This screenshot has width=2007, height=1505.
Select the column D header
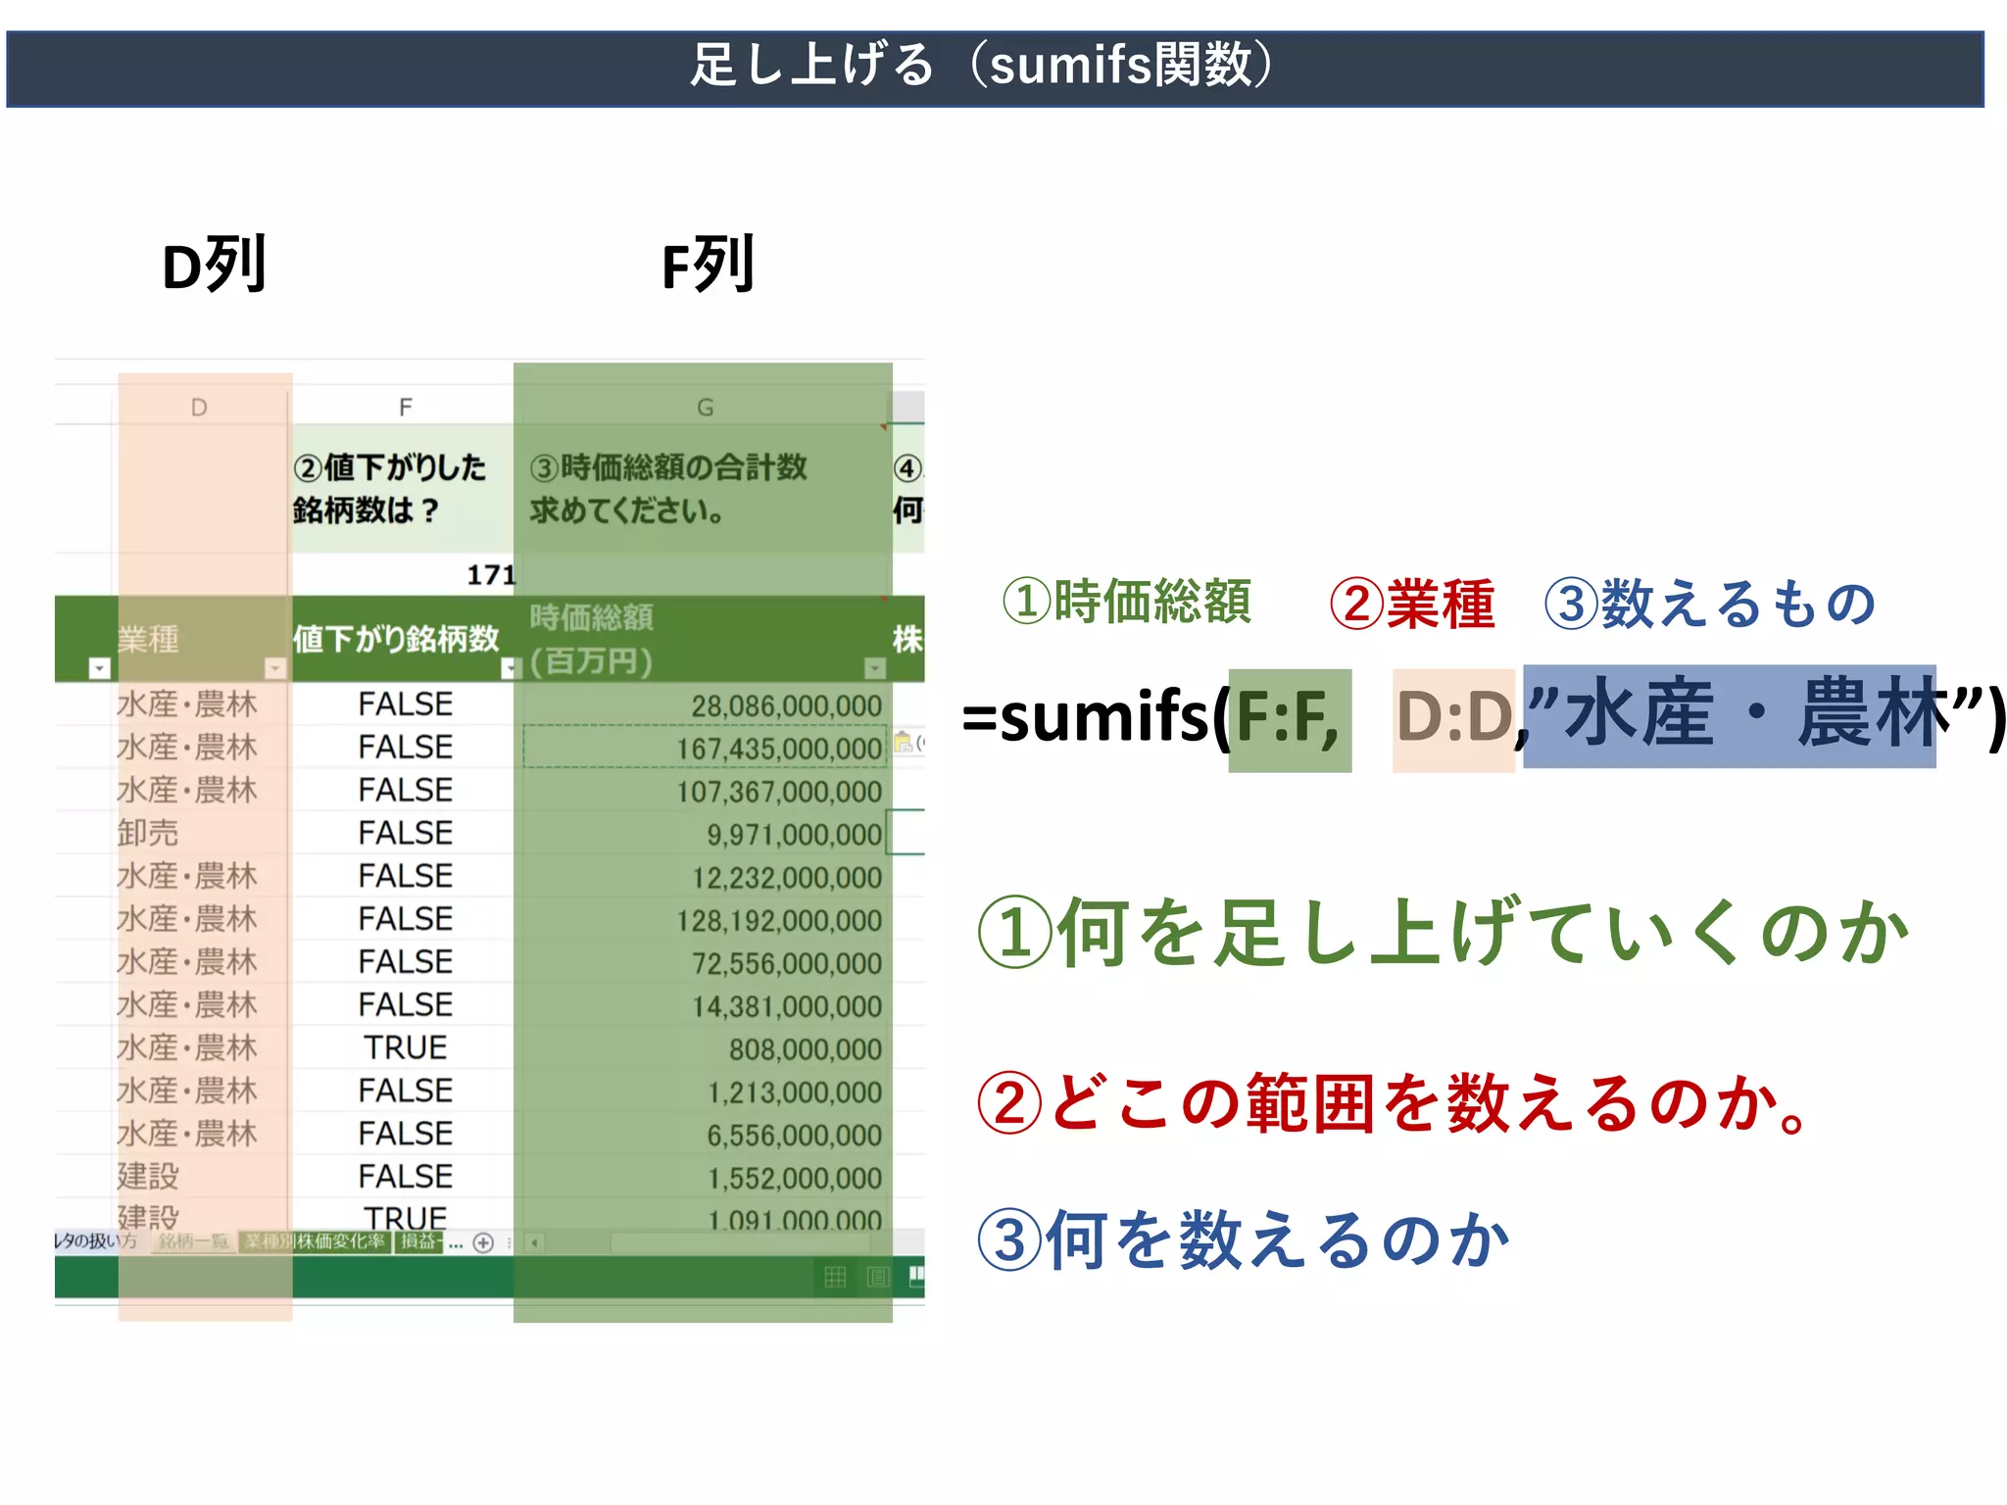pyautogui.click(x=200, y=407)
